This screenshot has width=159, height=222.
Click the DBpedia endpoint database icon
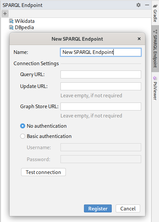tap(11, 27)
